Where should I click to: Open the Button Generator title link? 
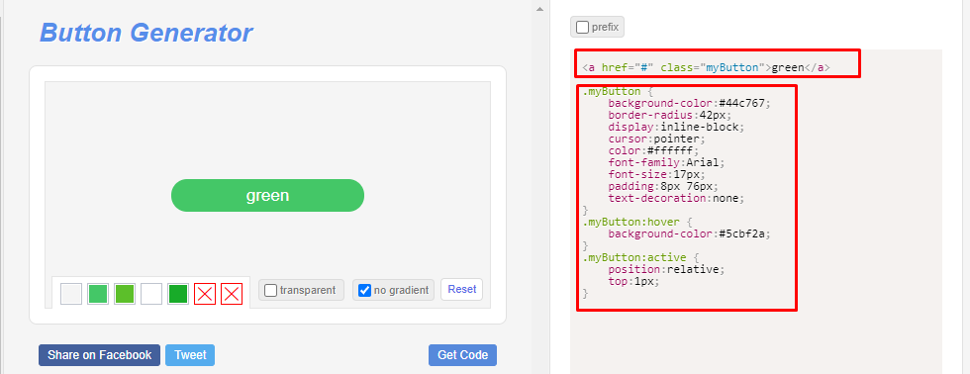[146, 32]
